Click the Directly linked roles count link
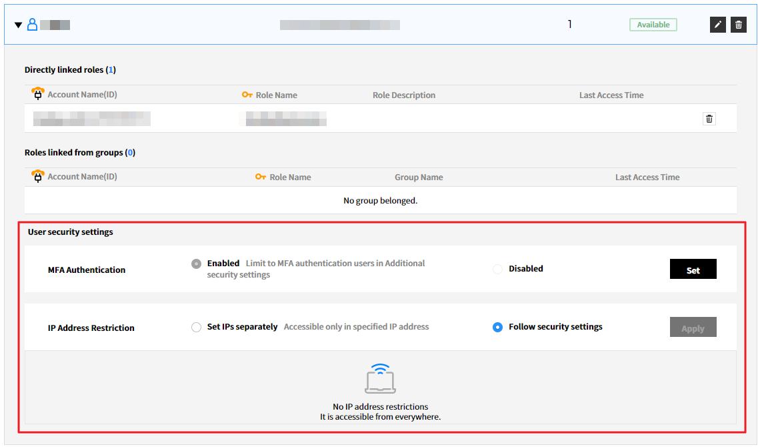 pos(111,69)
